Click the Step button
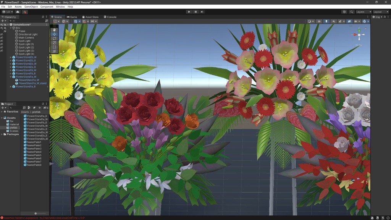 click(x=202, y=12)
